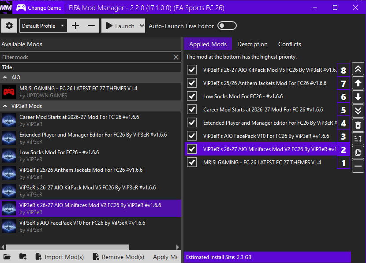Screen dimensions: 366x263
Task: Click the Estimated Install Size status bar
Action: [x=268, y=257]
